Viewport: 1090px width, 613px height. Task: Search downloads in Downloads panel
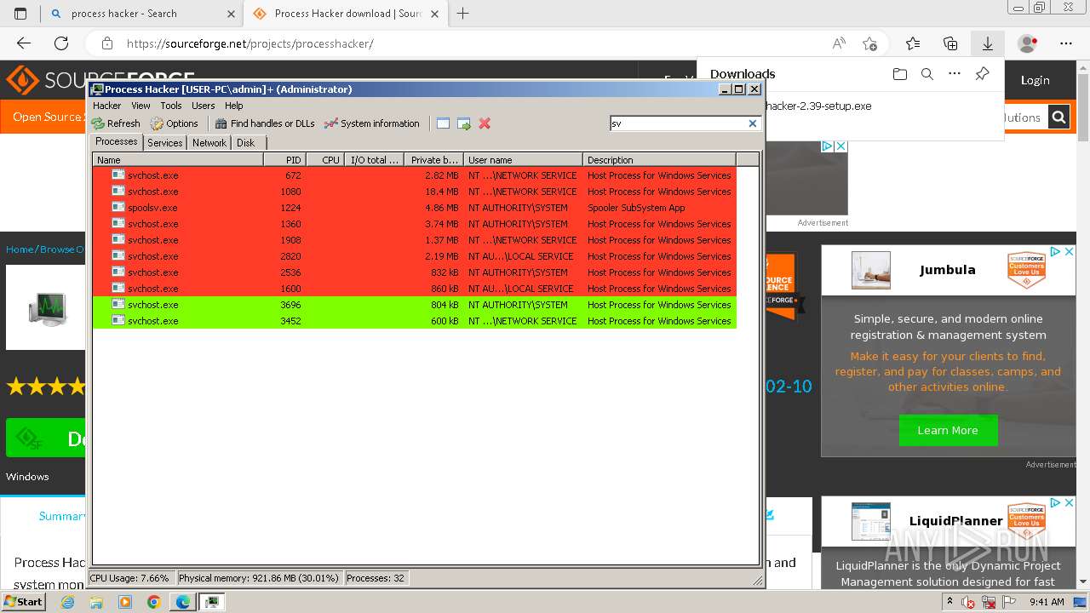click(x=927, y=74)
